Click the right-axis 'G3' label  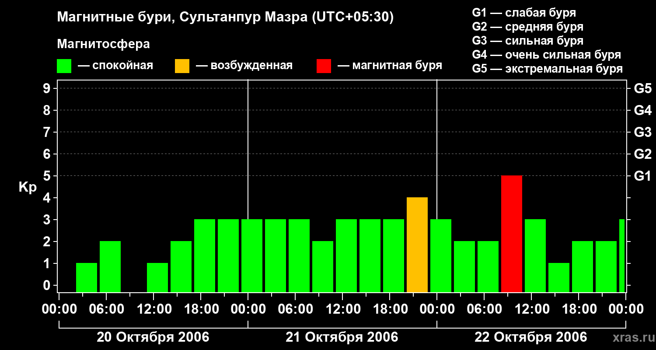pyautogui.click(x=642, y=132)
